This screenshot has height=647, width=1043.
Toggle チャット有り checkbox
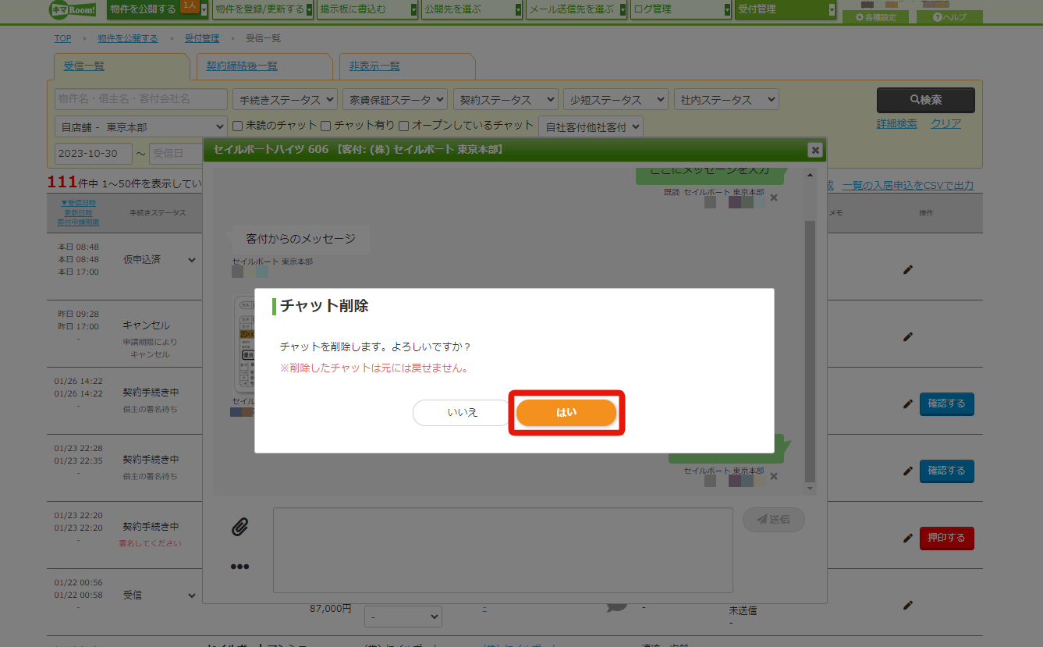[327, 125]
